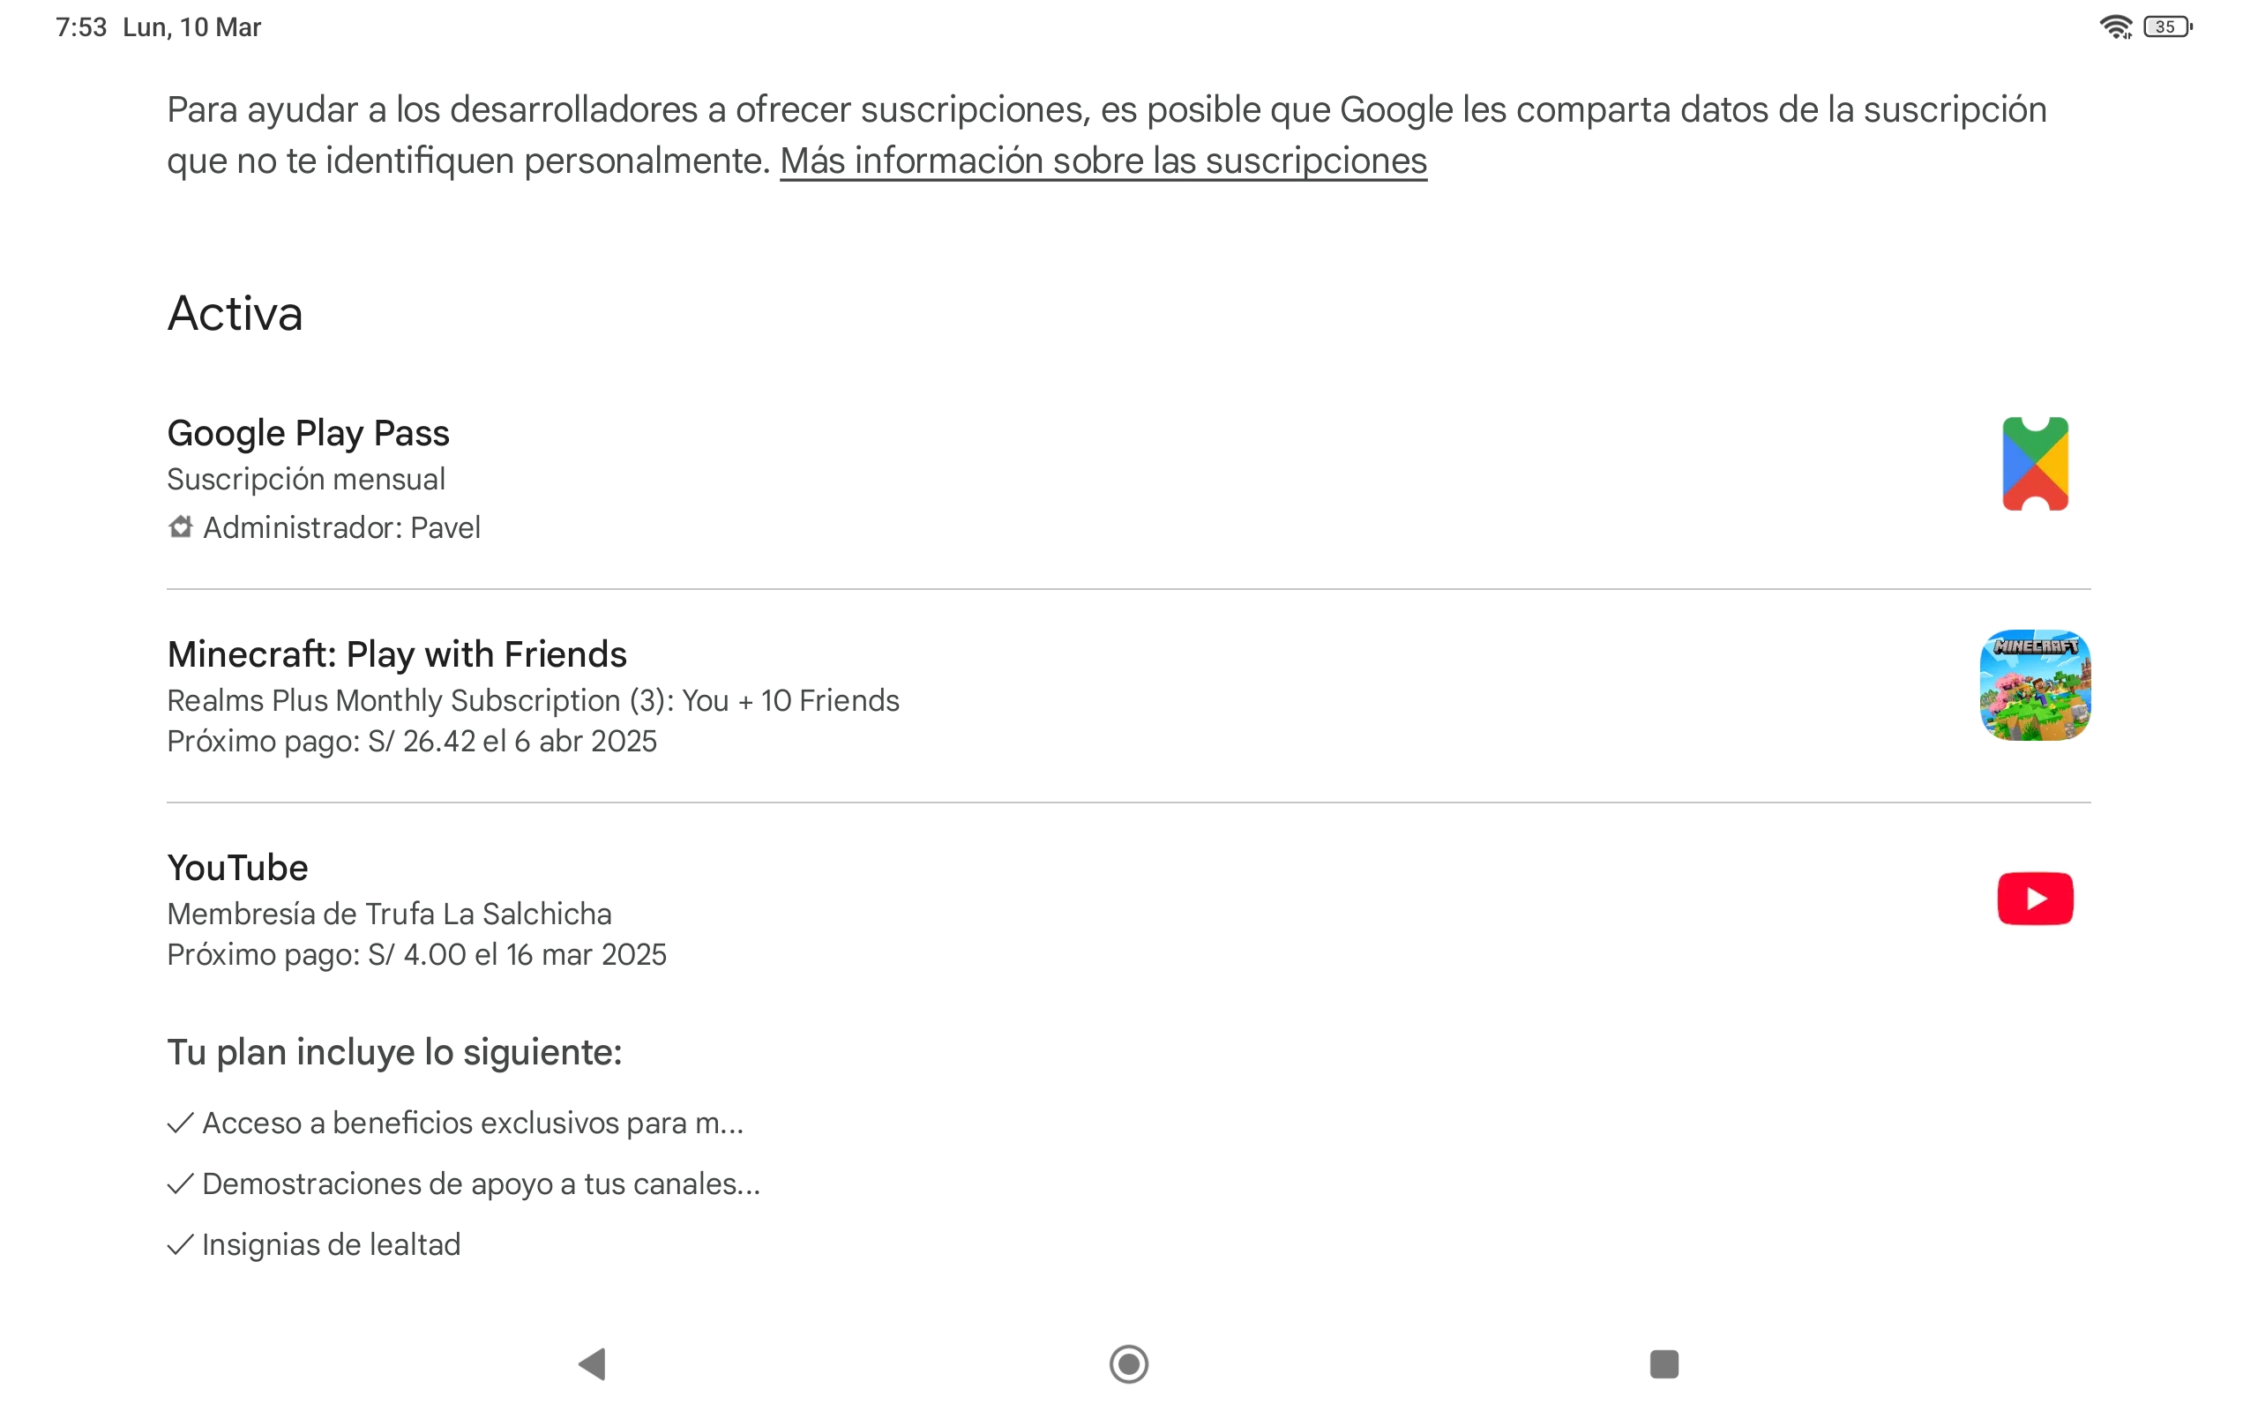Tap the family admin house icon
This screenshot has width=2258, height=1411.
point(180,527)
